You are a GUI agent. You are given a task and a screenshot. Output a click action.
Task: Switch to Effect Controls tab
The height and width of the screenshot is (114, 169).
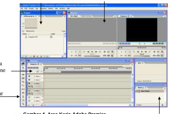[x=87, y=16]
